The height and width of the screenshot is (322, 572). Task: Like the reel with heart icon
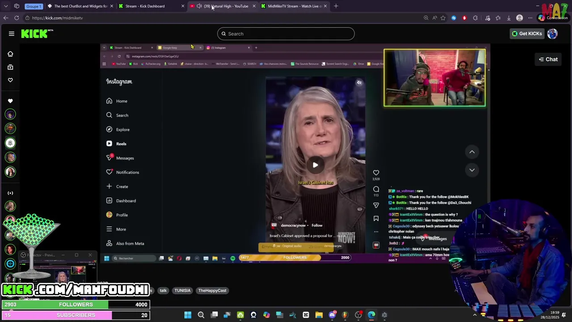376,173
